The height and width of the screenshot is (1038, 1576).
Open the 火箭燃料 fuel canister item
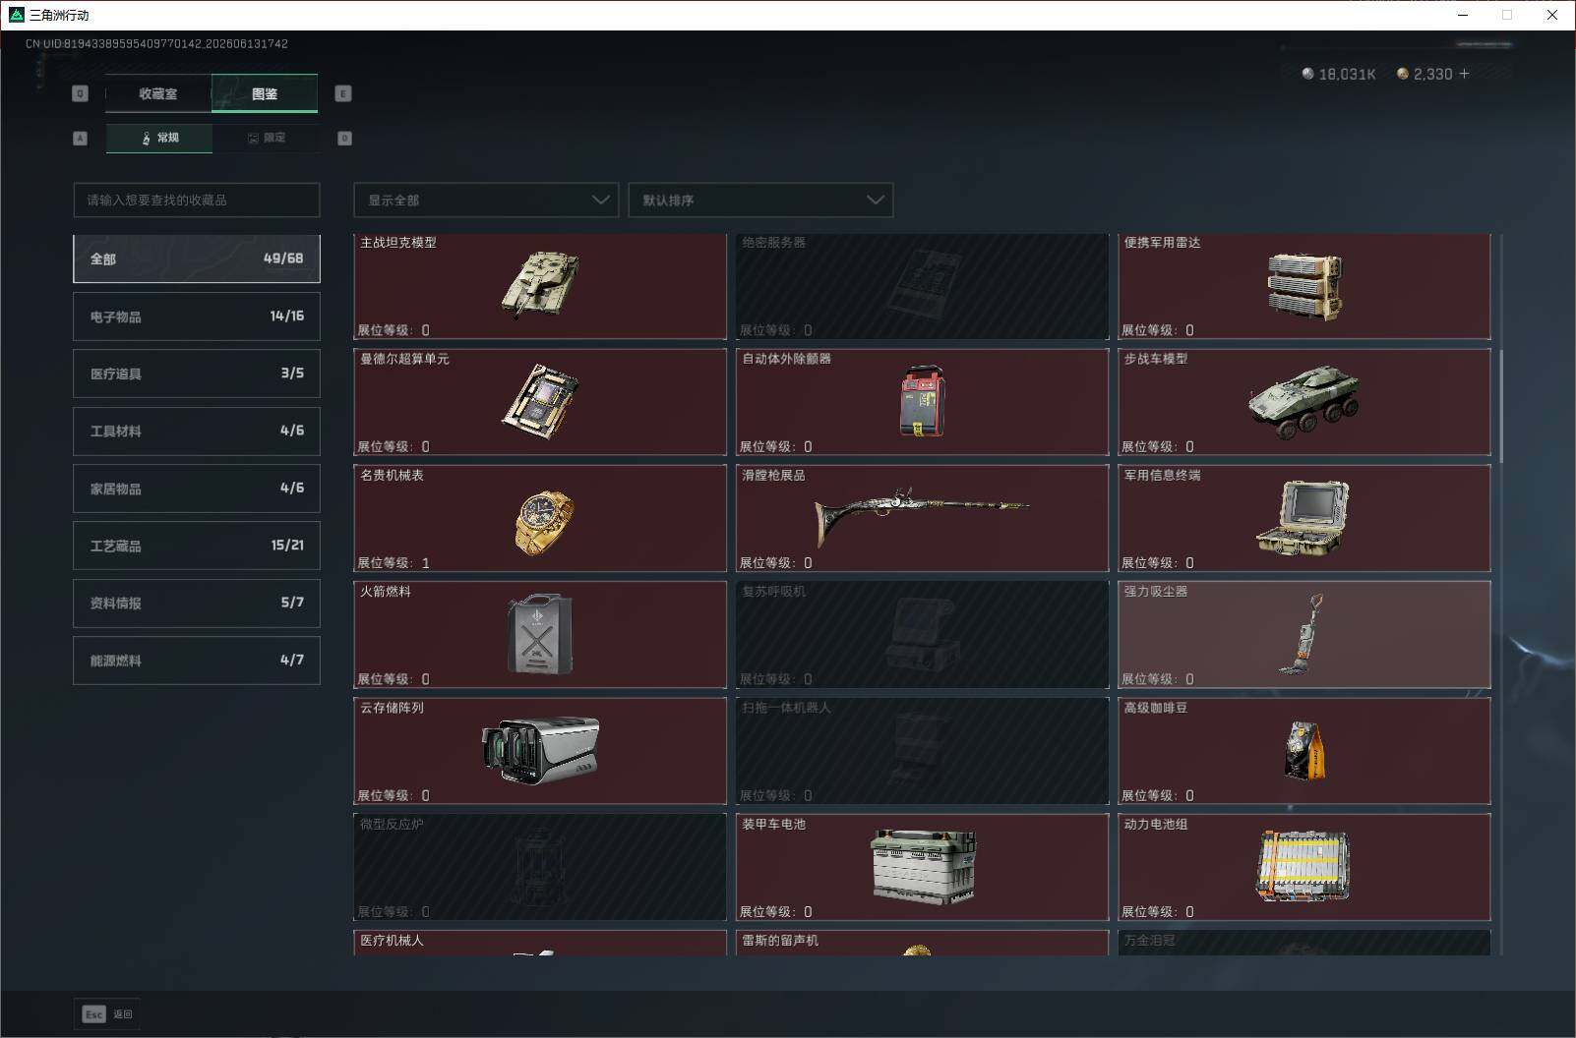[x=540, y=634]
